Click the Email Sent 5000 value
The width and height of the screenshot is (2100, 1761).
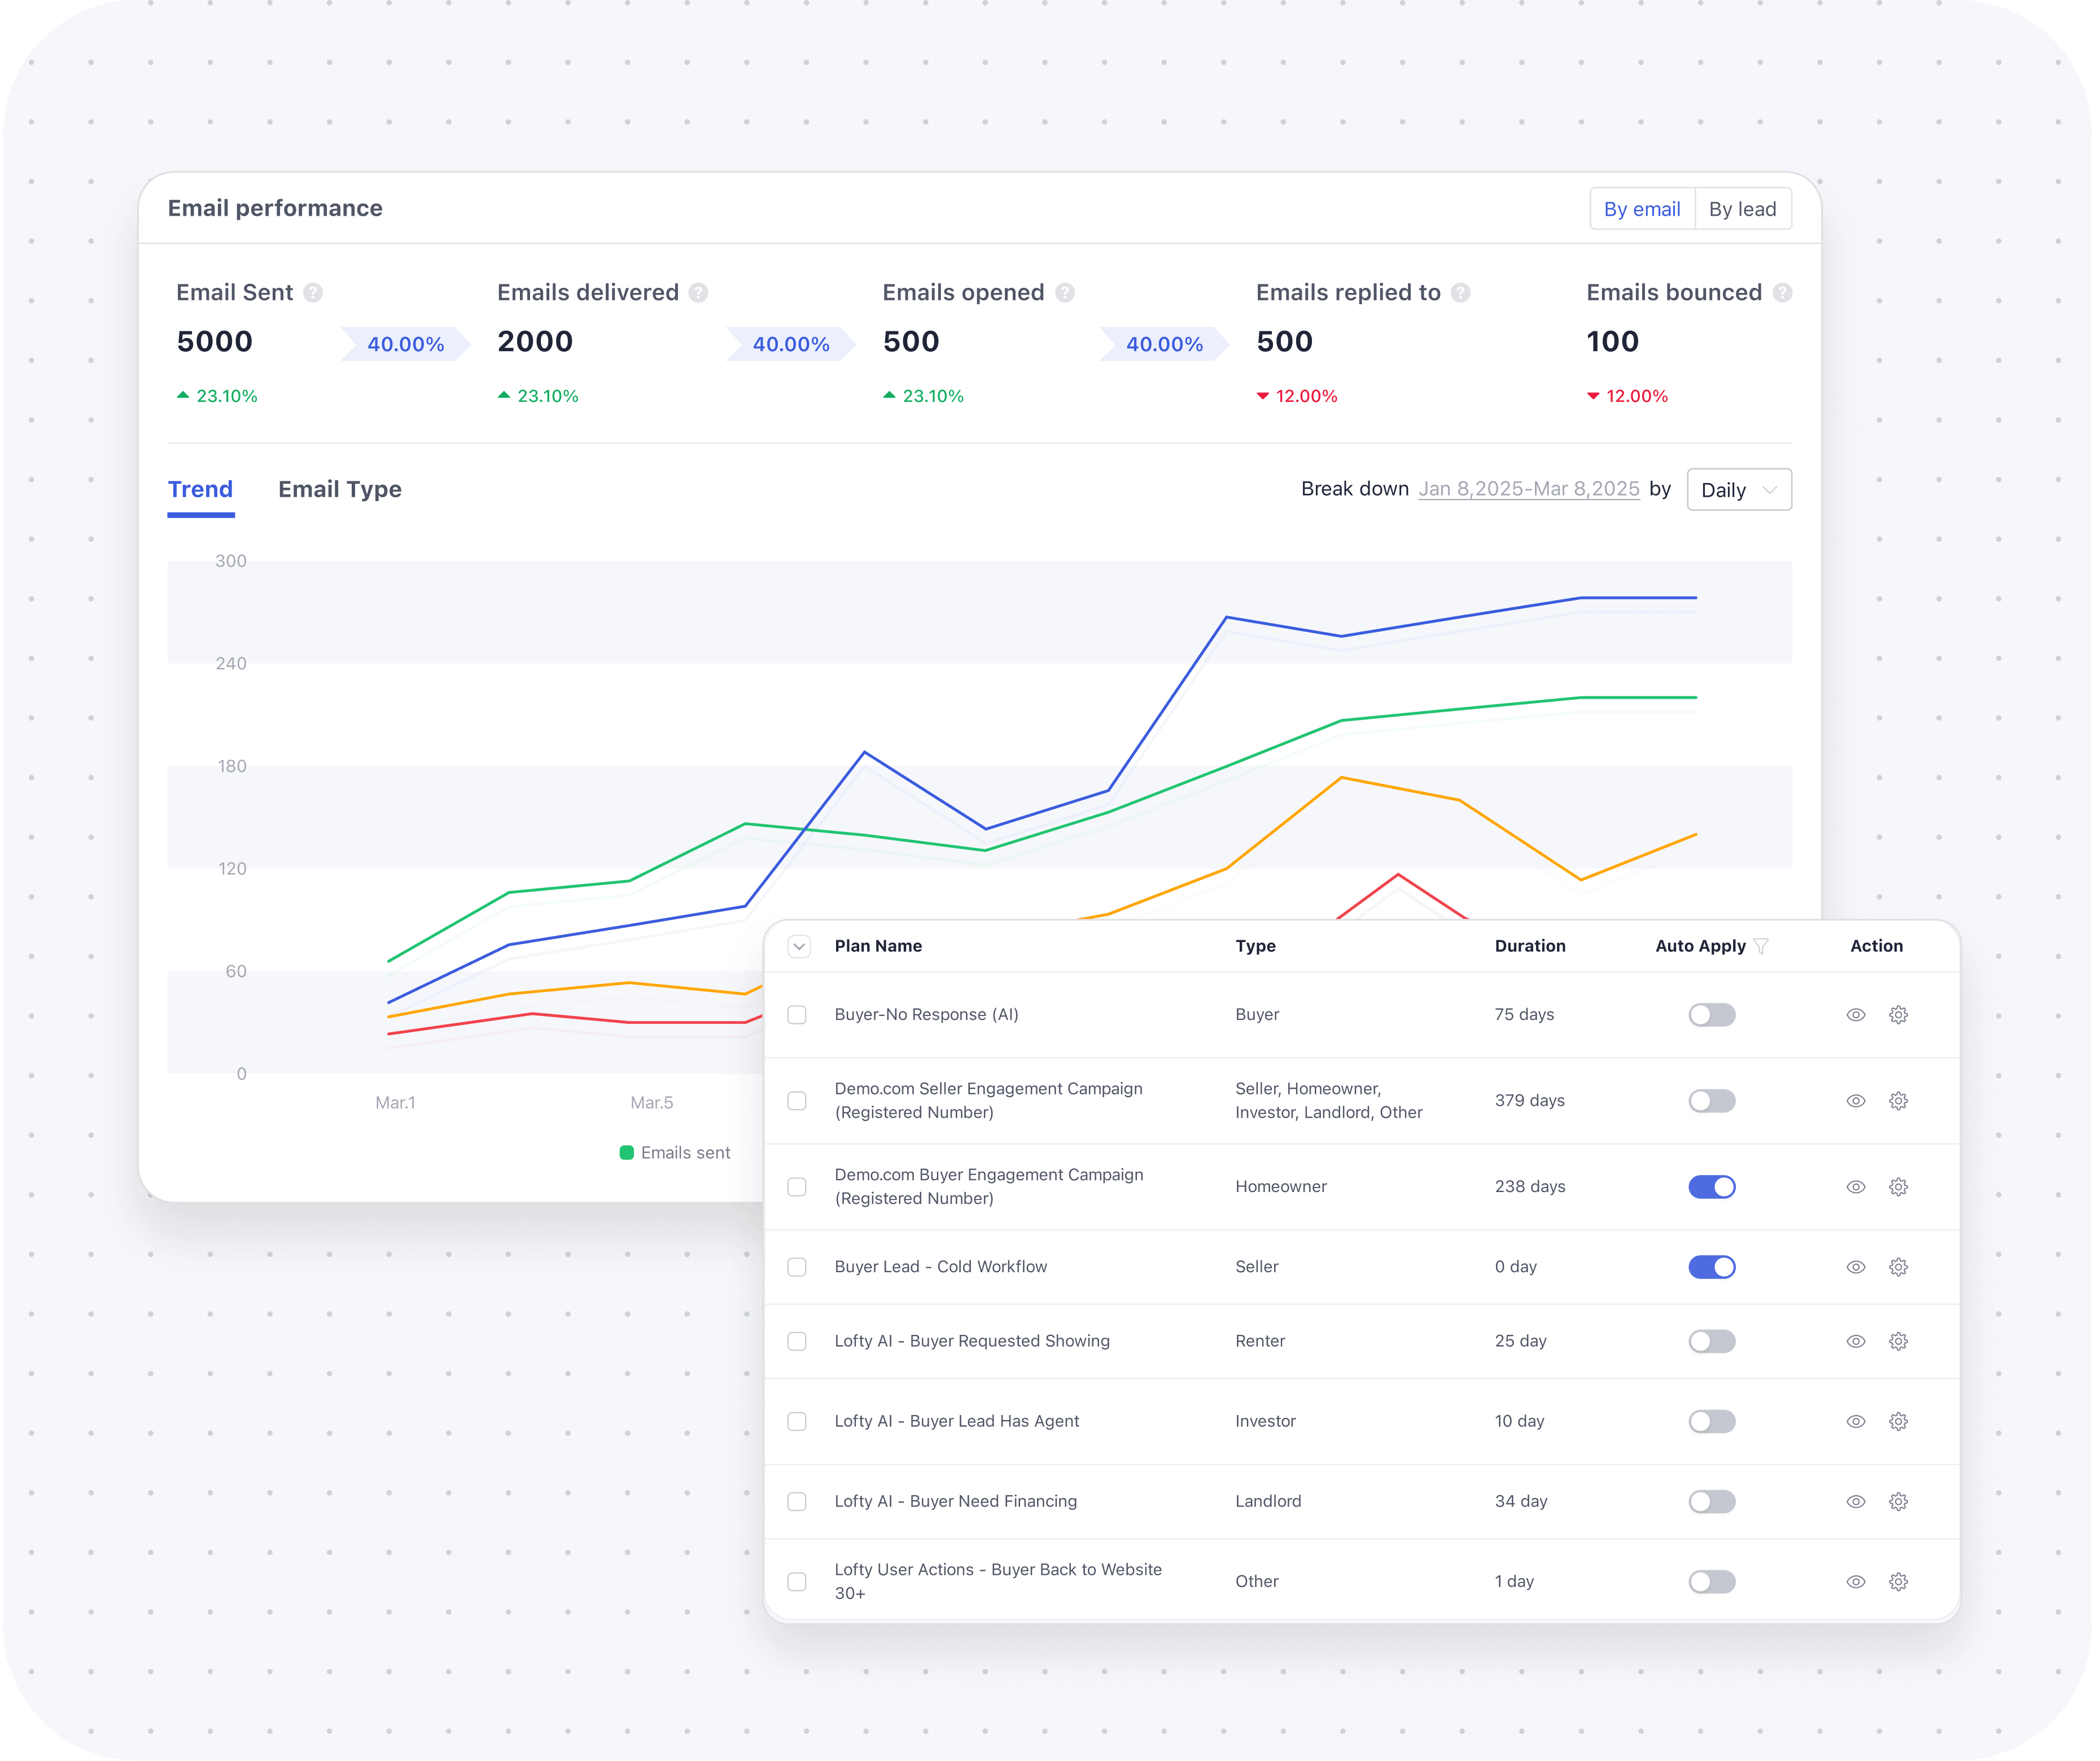tap(215, 342)
